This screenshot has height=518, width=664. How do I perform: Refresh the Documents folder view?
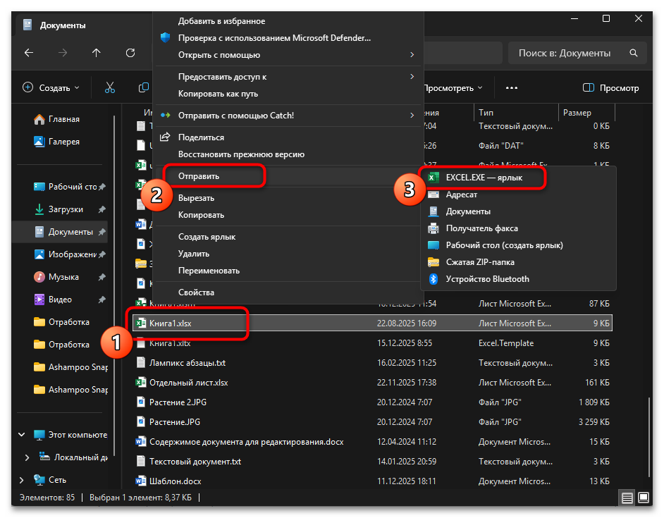click(x=130, y=53)
